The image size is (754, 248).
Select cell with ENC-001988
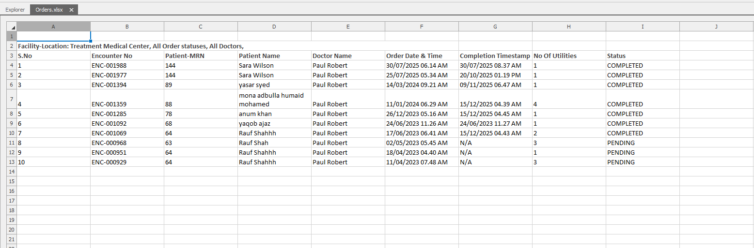tap(109, 65)
